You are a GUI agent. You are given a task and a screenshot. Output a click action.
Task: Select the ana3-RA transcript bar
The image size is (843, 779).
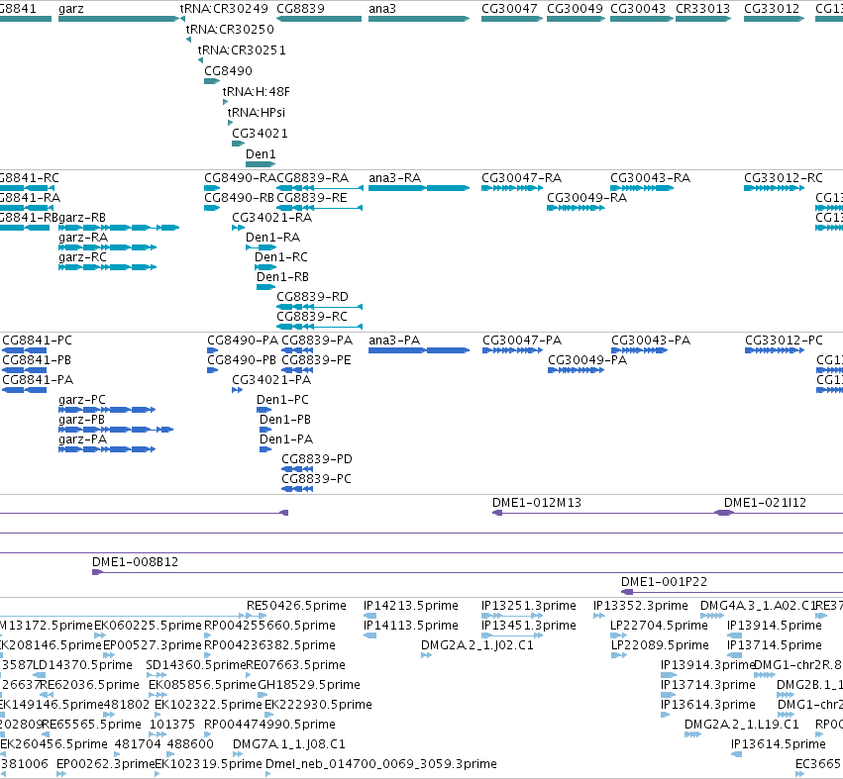point(419,188)
